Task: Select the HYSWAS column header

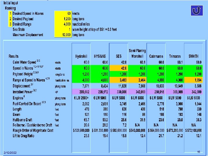Action: [100, 56]
